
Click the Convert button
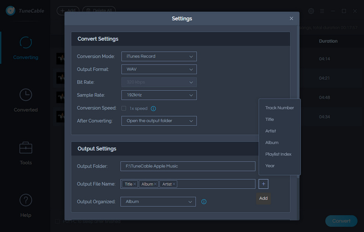341,221
